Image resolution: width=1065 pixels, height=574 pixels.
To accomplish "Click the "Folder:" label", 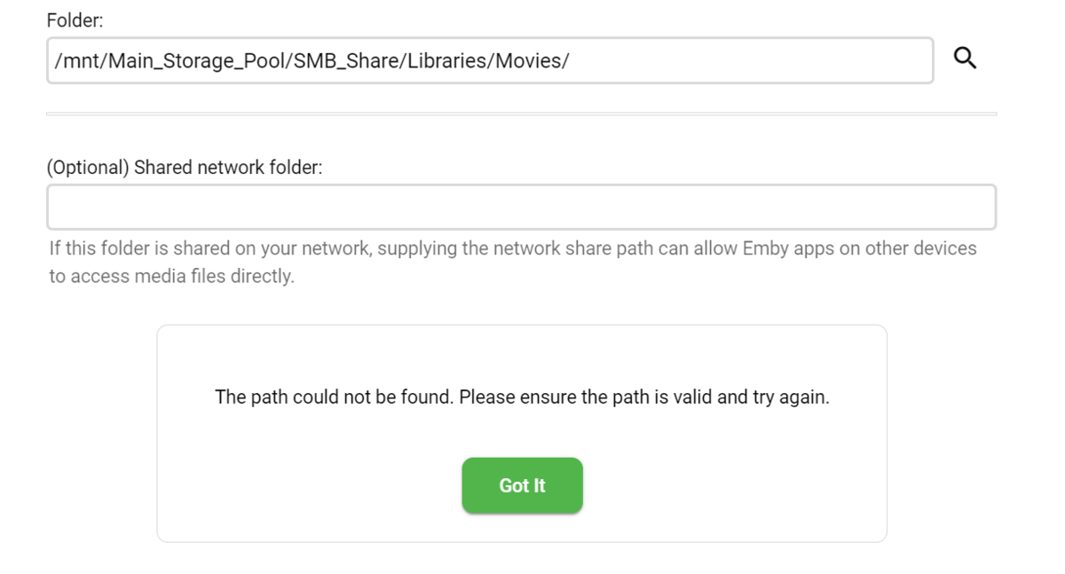I will [x=75, y=20].
